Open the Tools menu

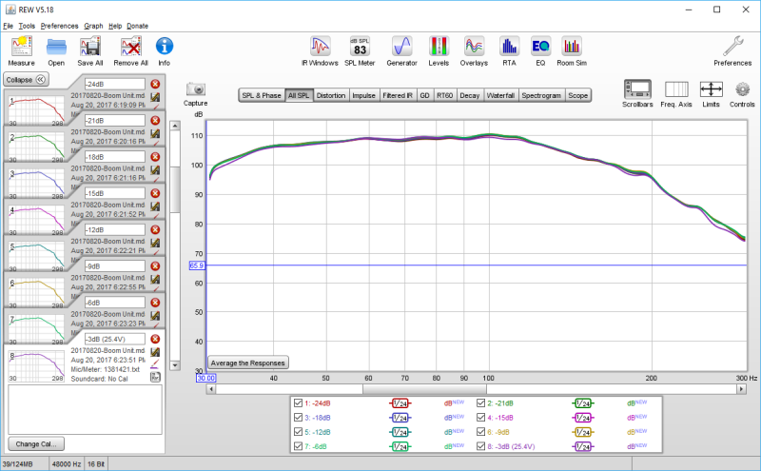click(27, 26)
